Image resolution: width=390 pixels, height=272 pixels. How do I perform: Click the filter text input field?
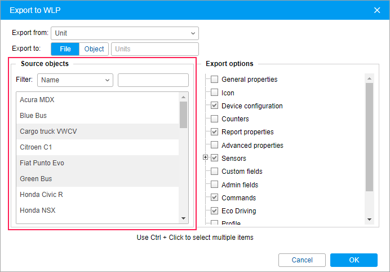pos(153,80)
